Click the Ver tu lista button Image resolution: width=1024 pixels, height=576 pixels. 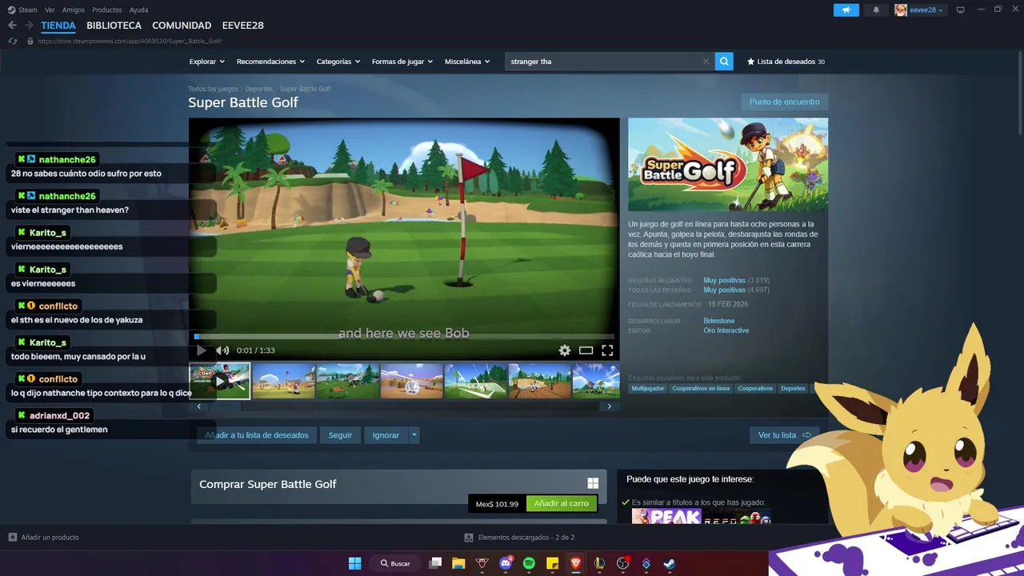(x=784, y=435)
